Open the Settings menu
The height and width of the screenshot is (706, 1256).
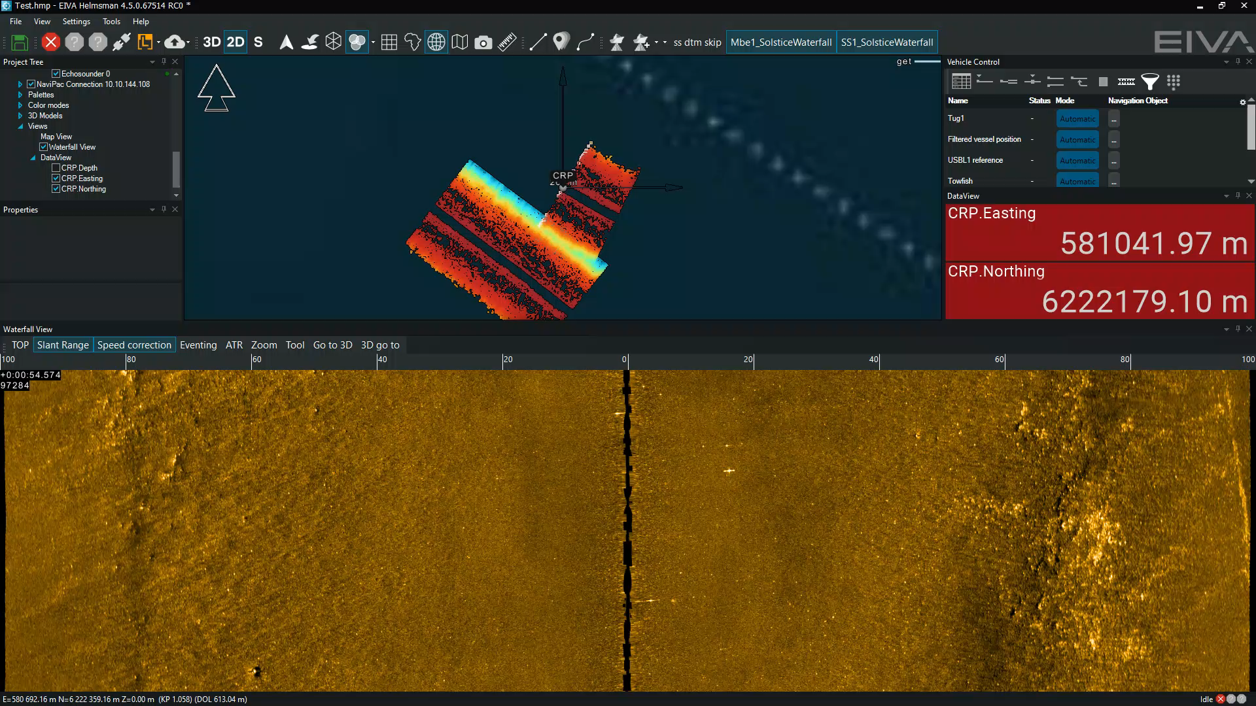pyautogui.click(x=76, y=22)
